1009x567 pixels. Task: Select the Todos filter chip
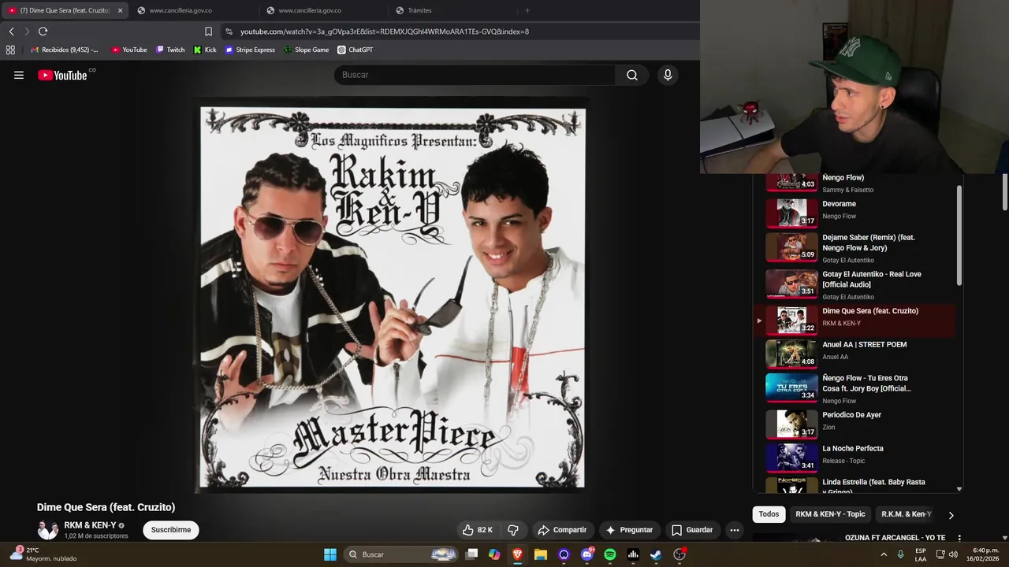[x=769, y=514]
